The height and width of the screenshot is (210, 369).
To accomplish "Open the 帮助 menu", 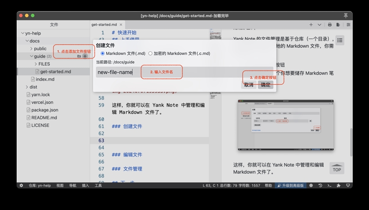I will click(x=268, y=185).
